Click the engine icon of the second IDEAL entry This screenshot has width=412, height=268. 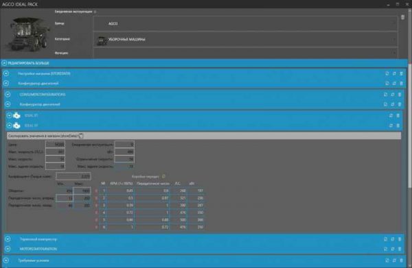tap(16, 125)
